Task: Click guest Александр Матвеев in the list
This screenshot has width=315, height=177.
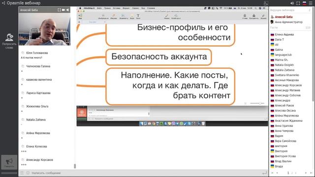Action: pos(287,90)
